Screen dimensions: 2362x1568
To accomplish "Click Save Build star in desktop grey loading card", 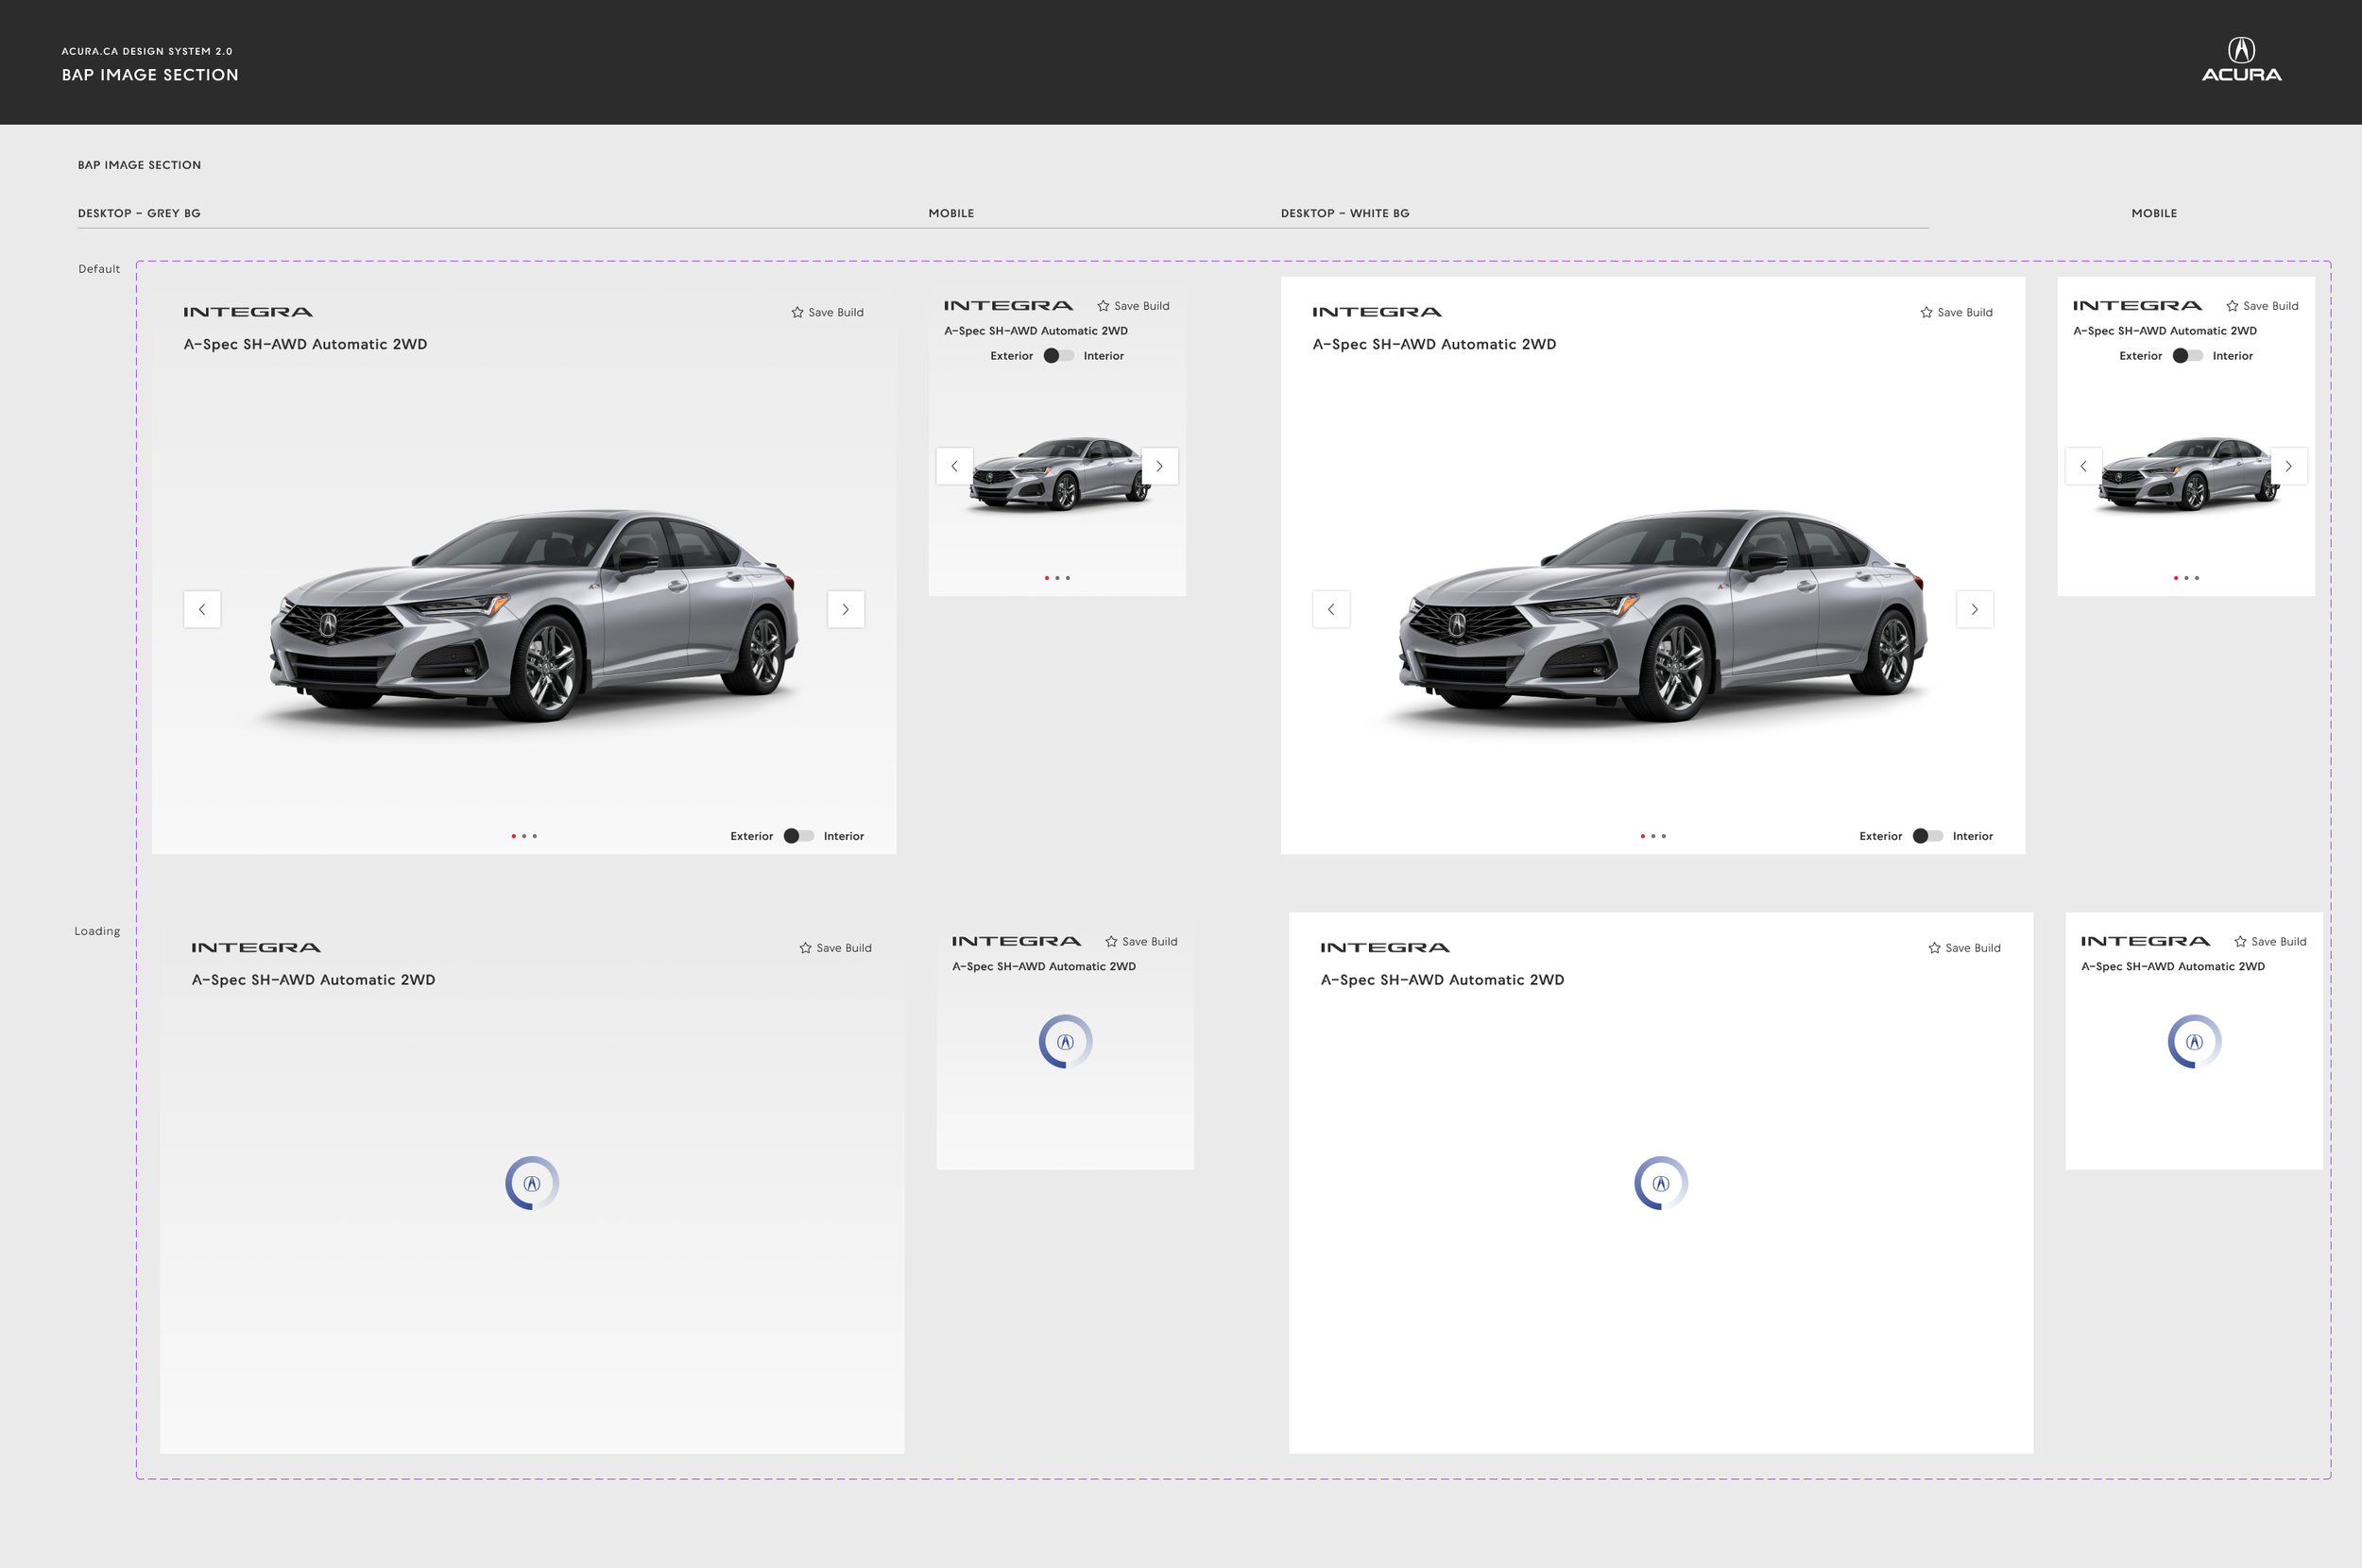I will pyautogui.click(x=805, y=948).
